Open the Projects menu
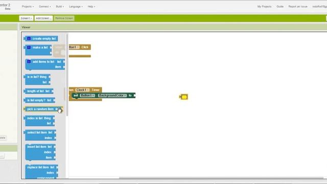Screen dimensions: 327x184 click(x=28, y=7)
